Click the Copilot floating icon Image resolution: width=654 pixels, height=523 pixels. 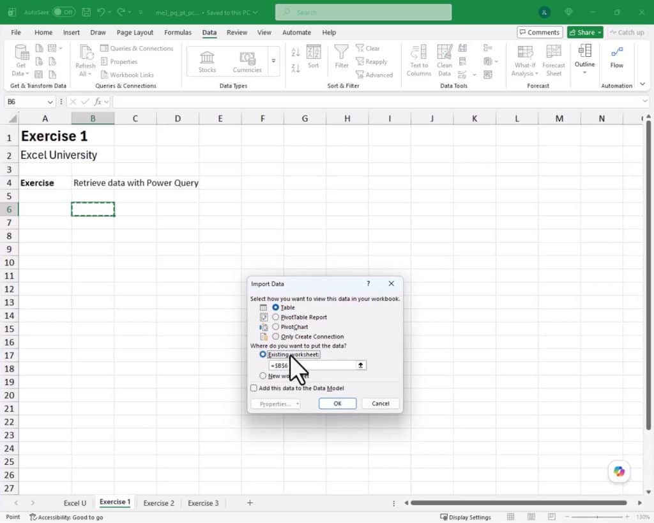point(619,471)
